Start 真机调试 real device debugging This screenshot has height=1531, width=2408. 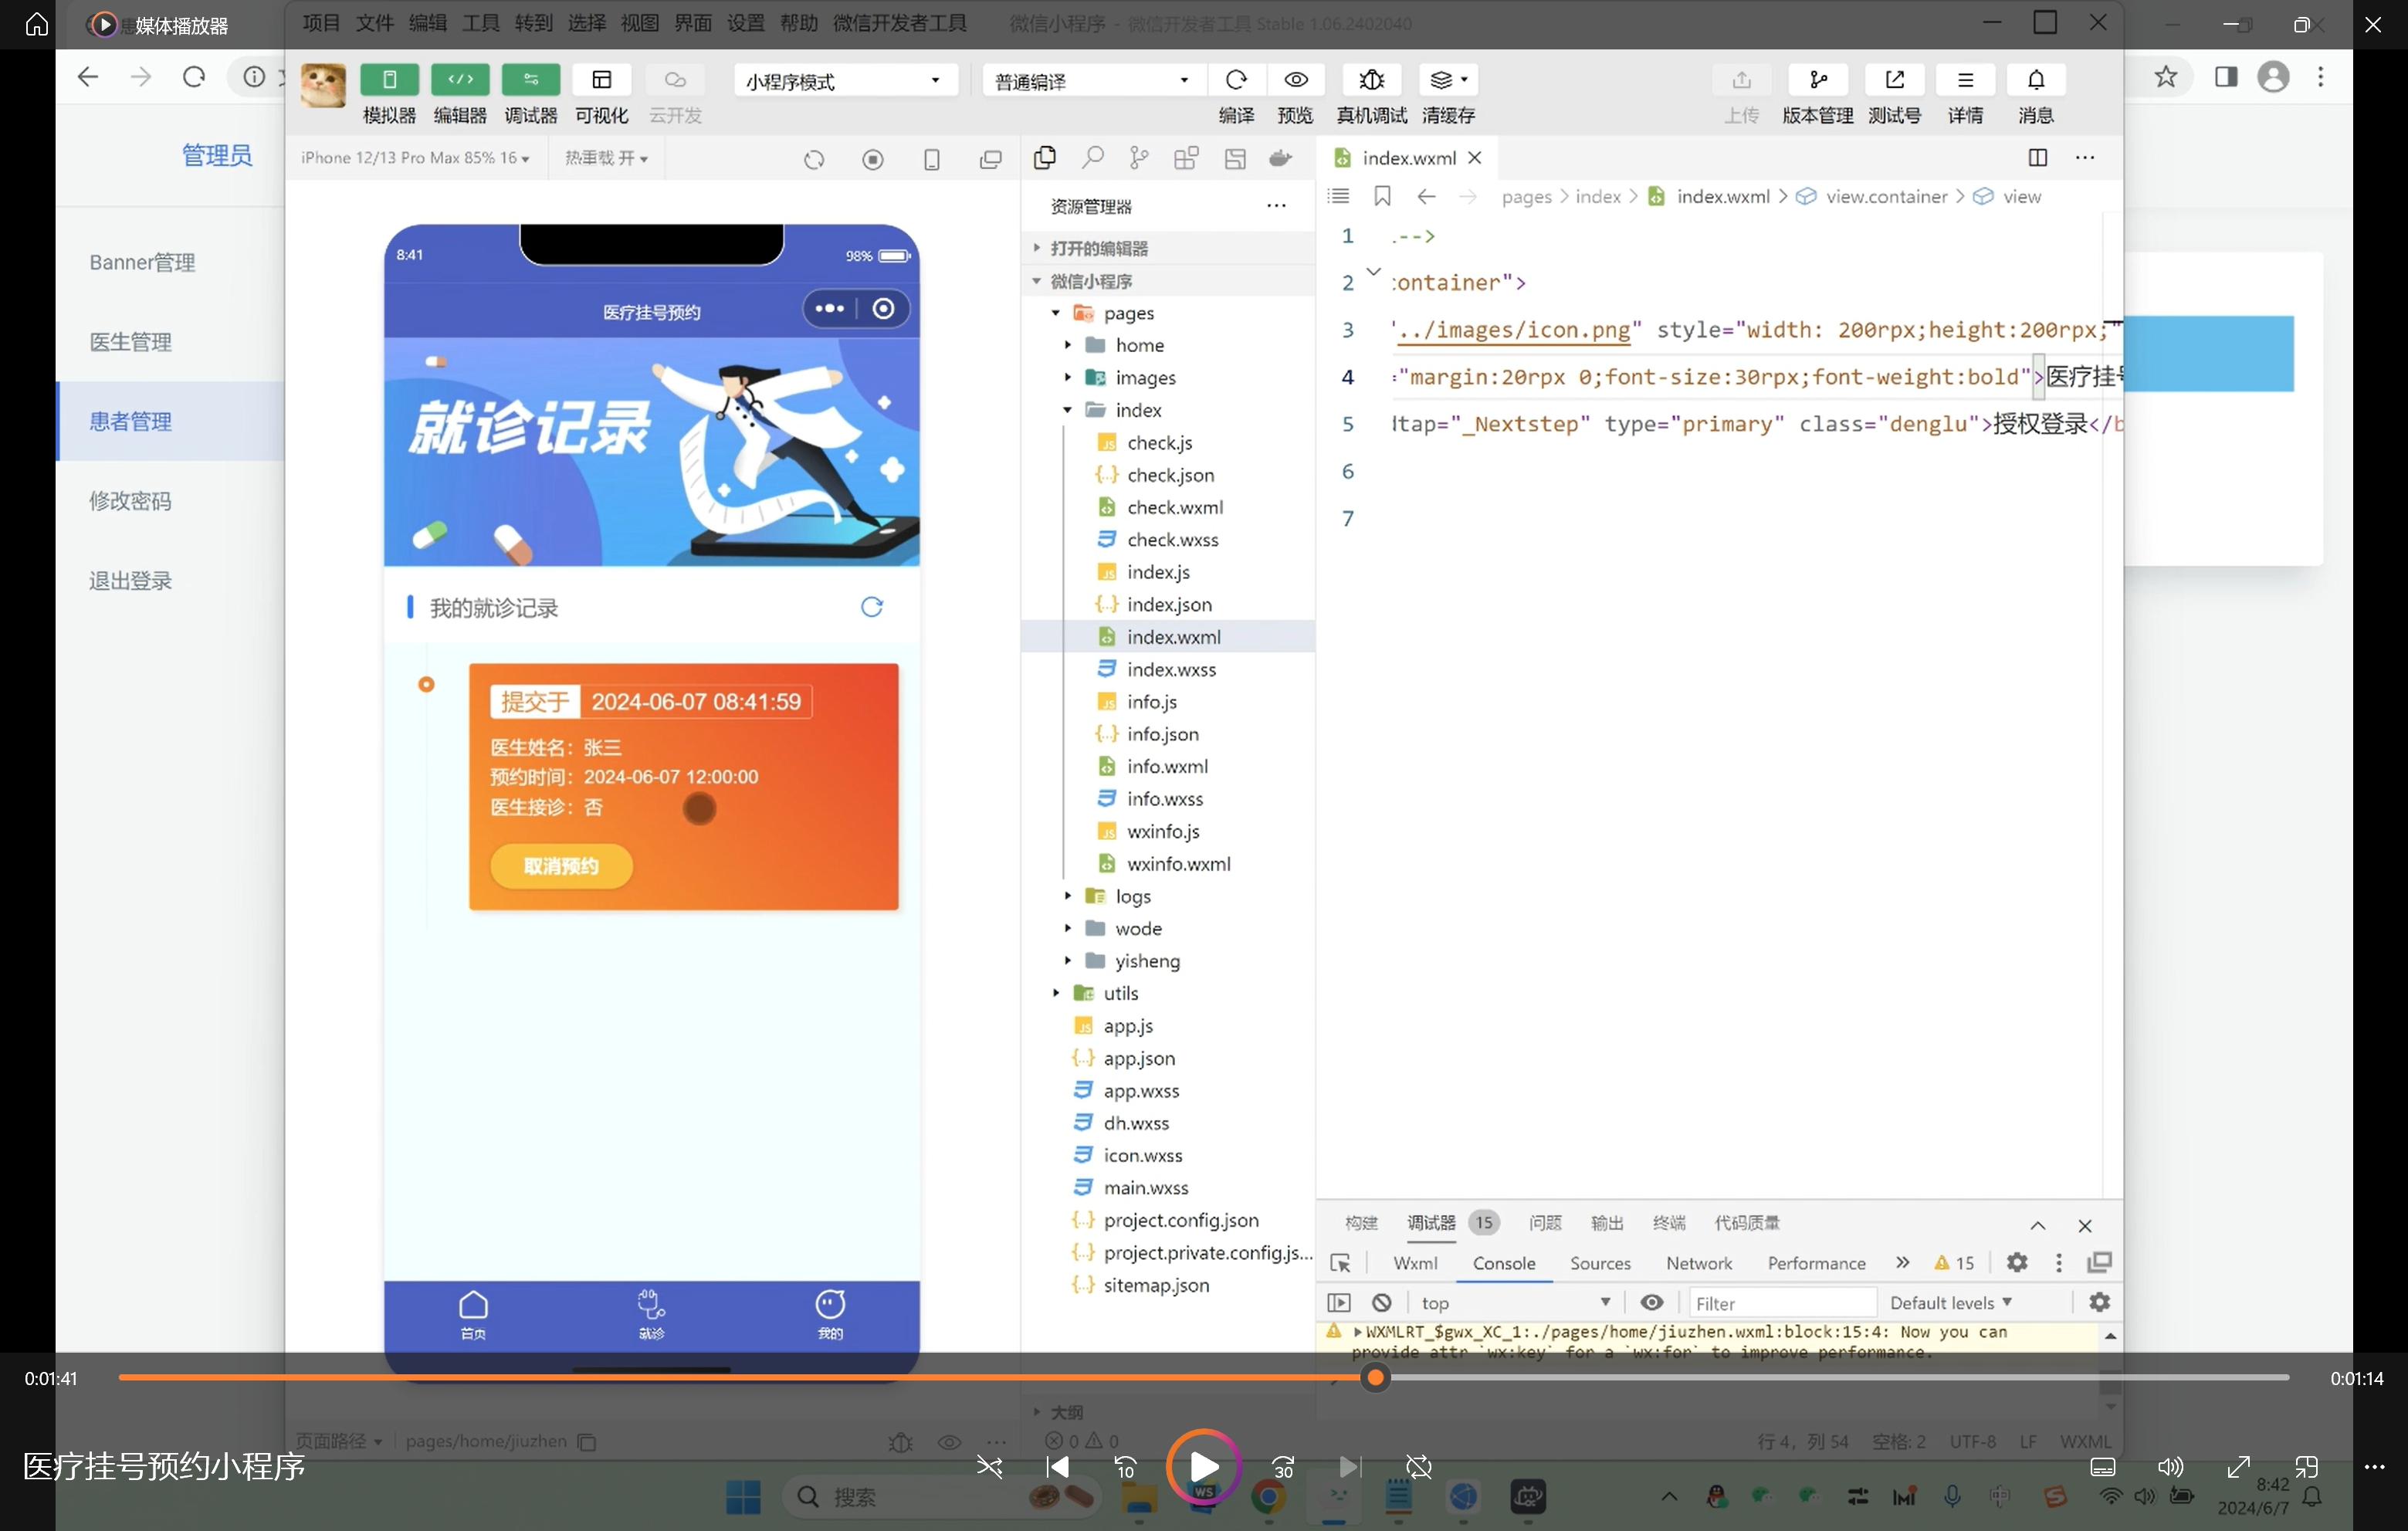pyautogui.click(x=1371, y=80)
